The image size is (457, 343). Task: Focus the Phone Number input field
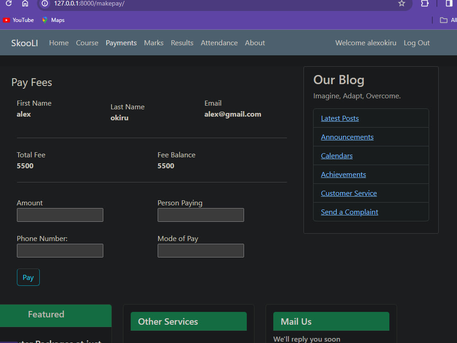click(x=60, y=251)
